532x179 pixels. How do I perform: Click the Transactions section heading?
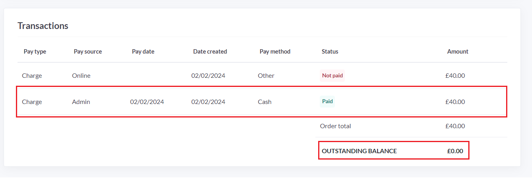click(x=43, y=26)
